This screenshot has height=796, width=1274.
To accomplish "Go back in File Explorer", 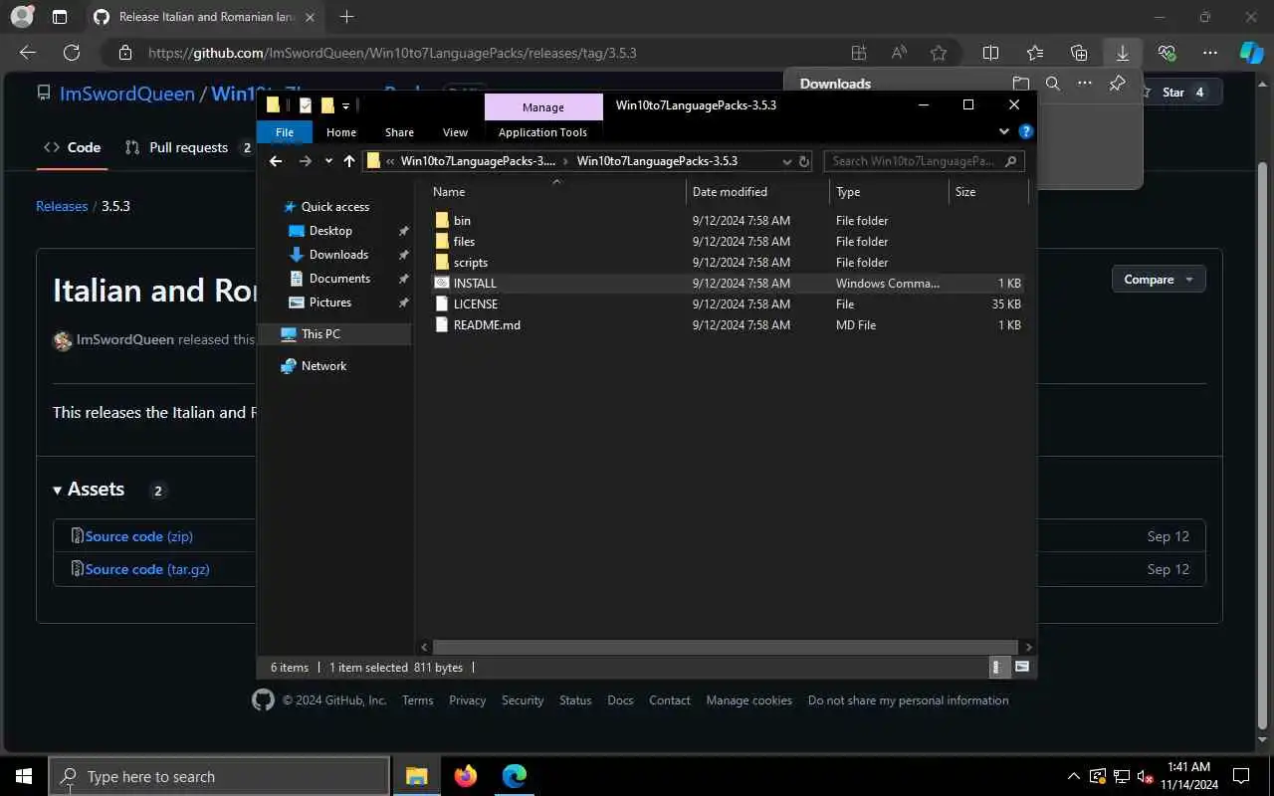I will 276,161.
